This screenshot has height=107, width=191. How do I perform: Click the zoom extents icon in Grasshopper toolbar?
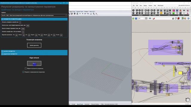(x=146, y=18)
